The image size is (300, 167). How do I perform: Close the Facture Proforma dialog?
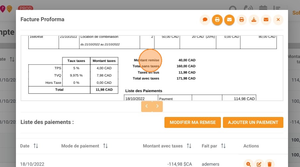pyautogui.click(x=278, y=20)
